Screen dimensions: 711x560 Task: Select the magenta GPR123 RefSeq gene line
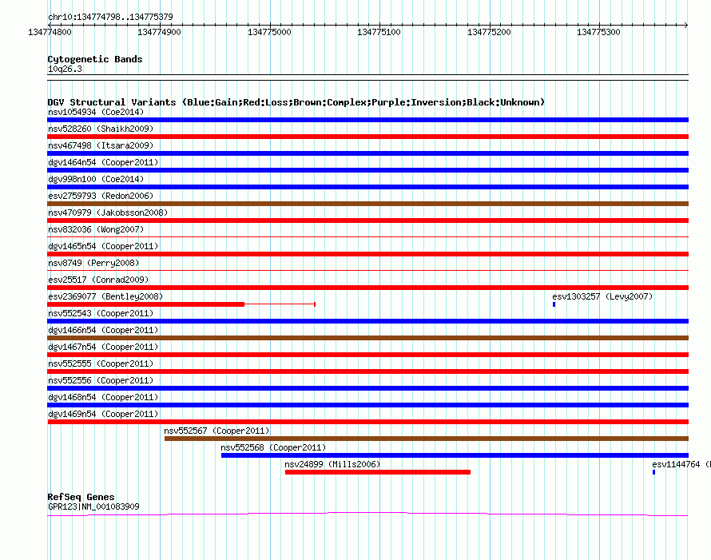click(x=367, y=514)
